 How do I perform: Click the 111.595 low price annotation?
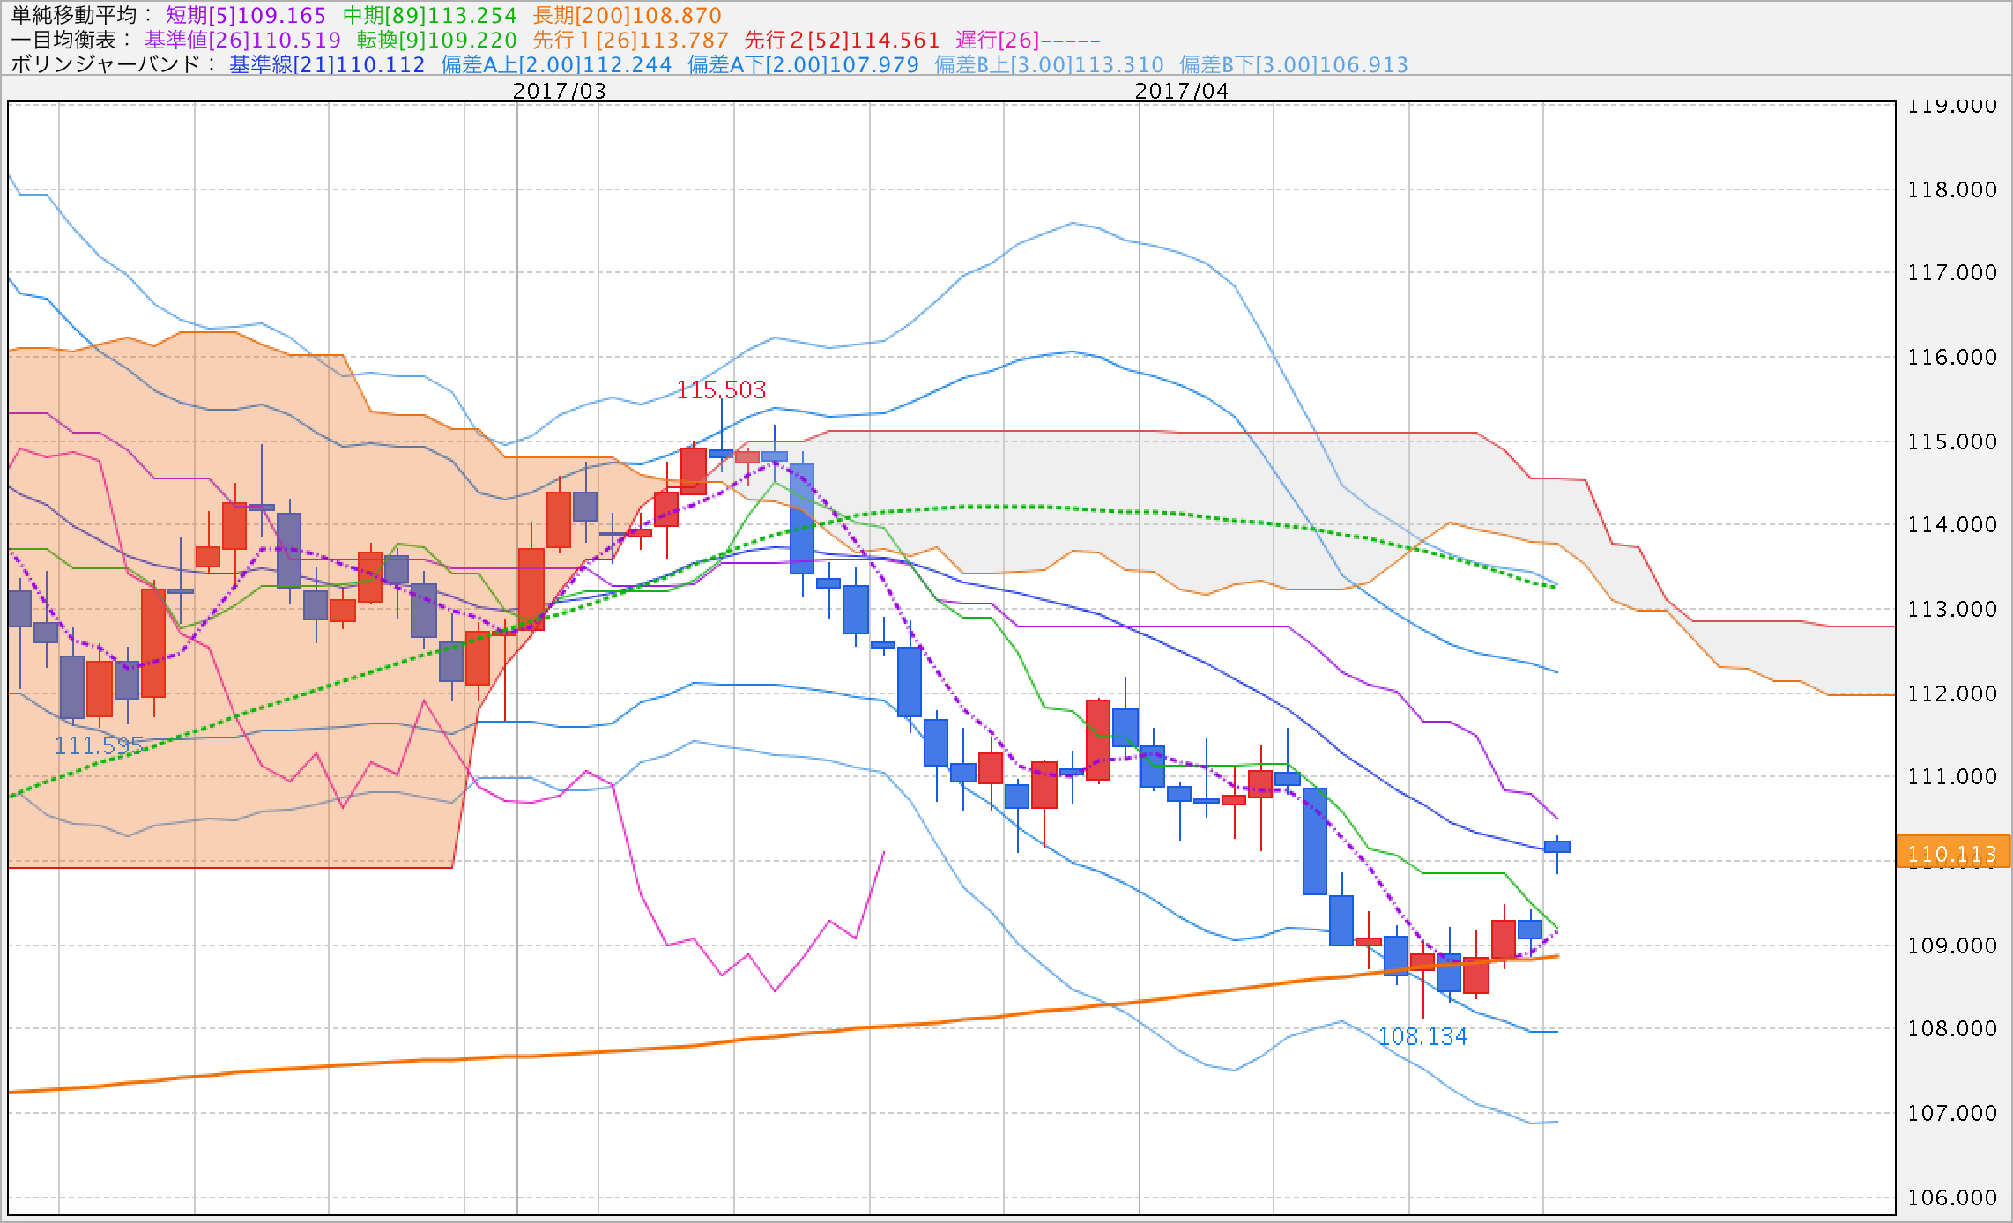click(x=99, y=746)
